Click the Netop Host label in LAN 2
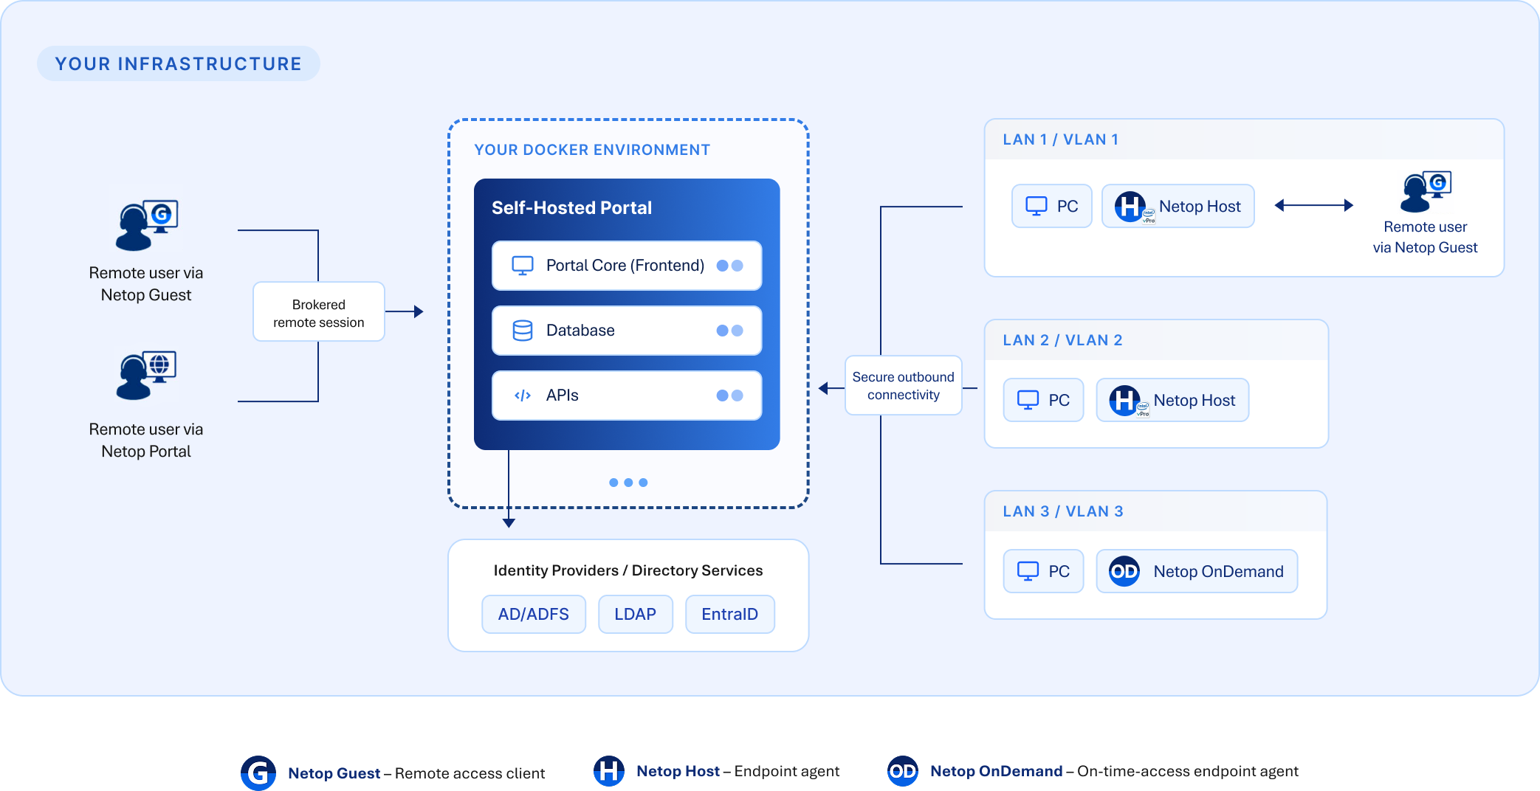The height and width of the screenshot is (791, 1540). (1194, 401)
